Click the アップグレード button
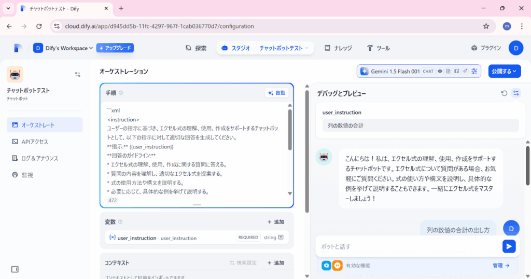The width and height of the screenshot is (531, 279). point(115,48)
